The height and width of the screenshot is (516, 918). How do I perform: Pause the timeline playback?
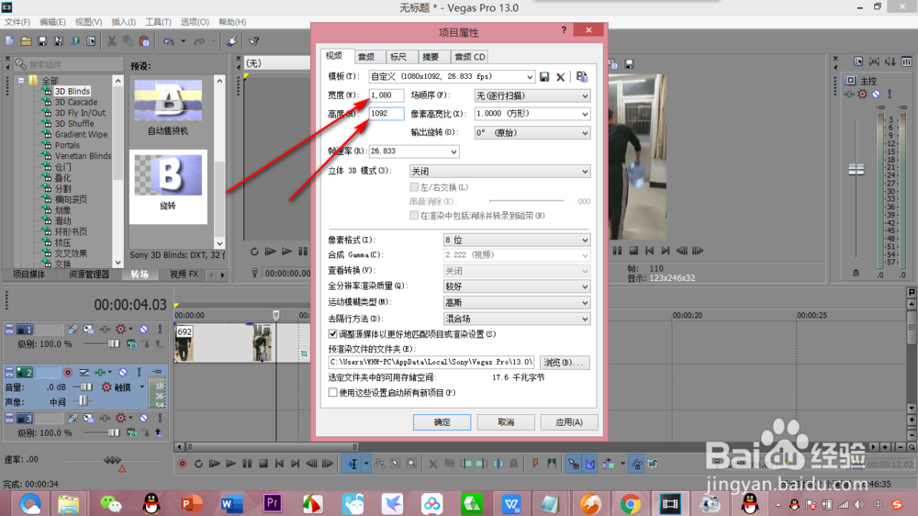(247, 464)
